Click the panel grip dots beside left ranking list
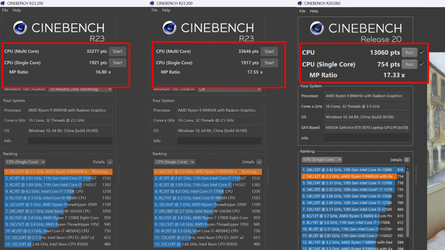The height and width of the screenshot is (250, 445). click(x=119, y=175)
